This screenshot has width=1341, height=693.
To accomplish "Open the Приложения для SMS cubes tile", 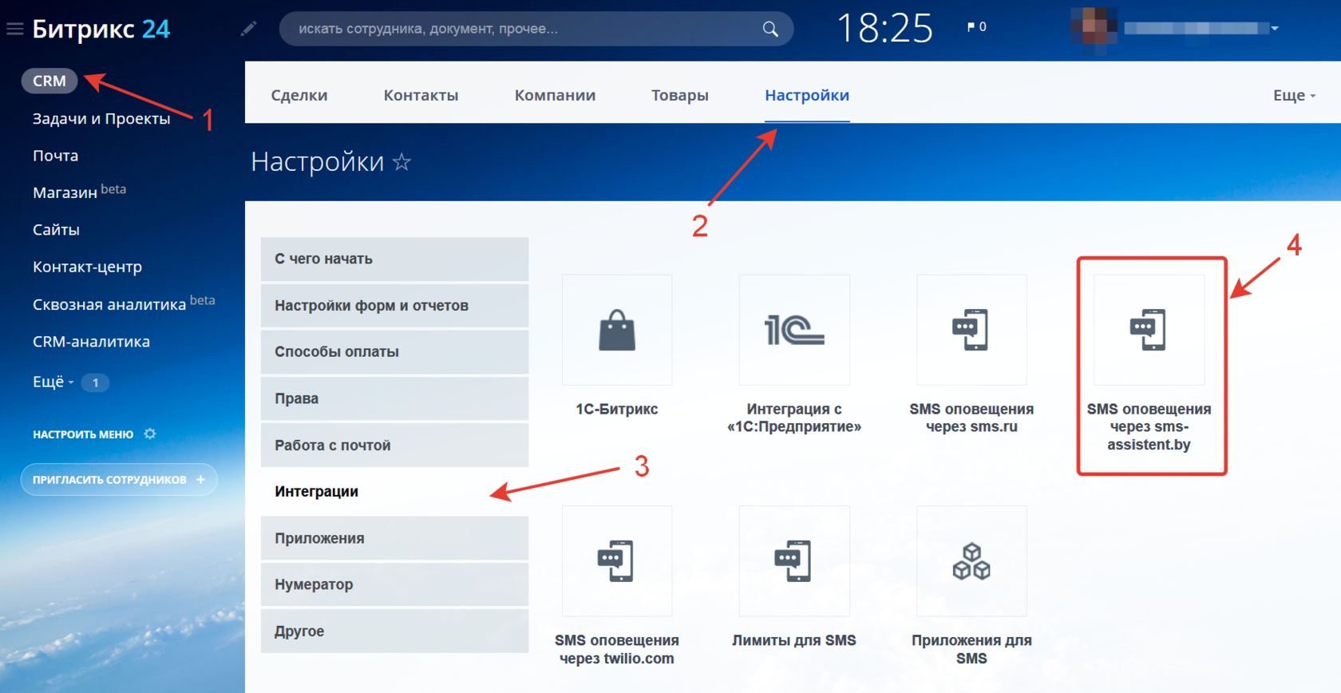I will pos(971,561).
